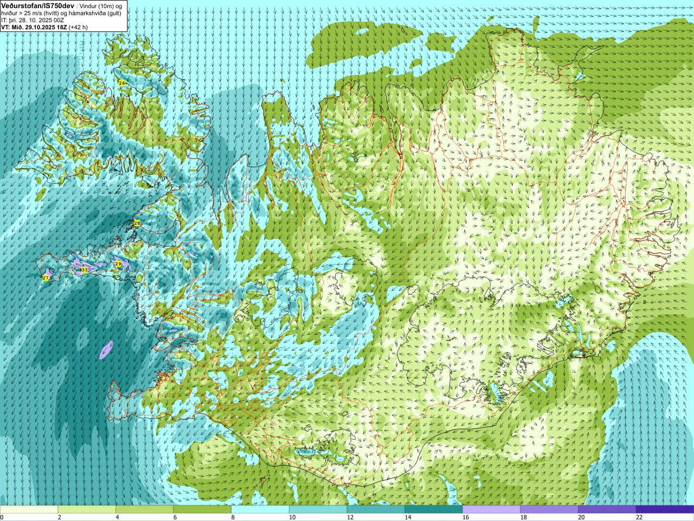Click the 'IT: þri. 28. 10. 2025 00Z' line
Screen dimensions: 694x521
pos(33,20)
